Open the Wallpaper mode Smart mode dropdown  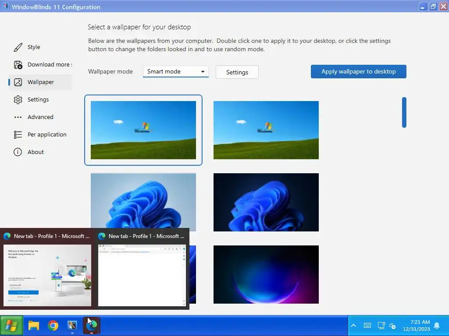coord(175,71)
